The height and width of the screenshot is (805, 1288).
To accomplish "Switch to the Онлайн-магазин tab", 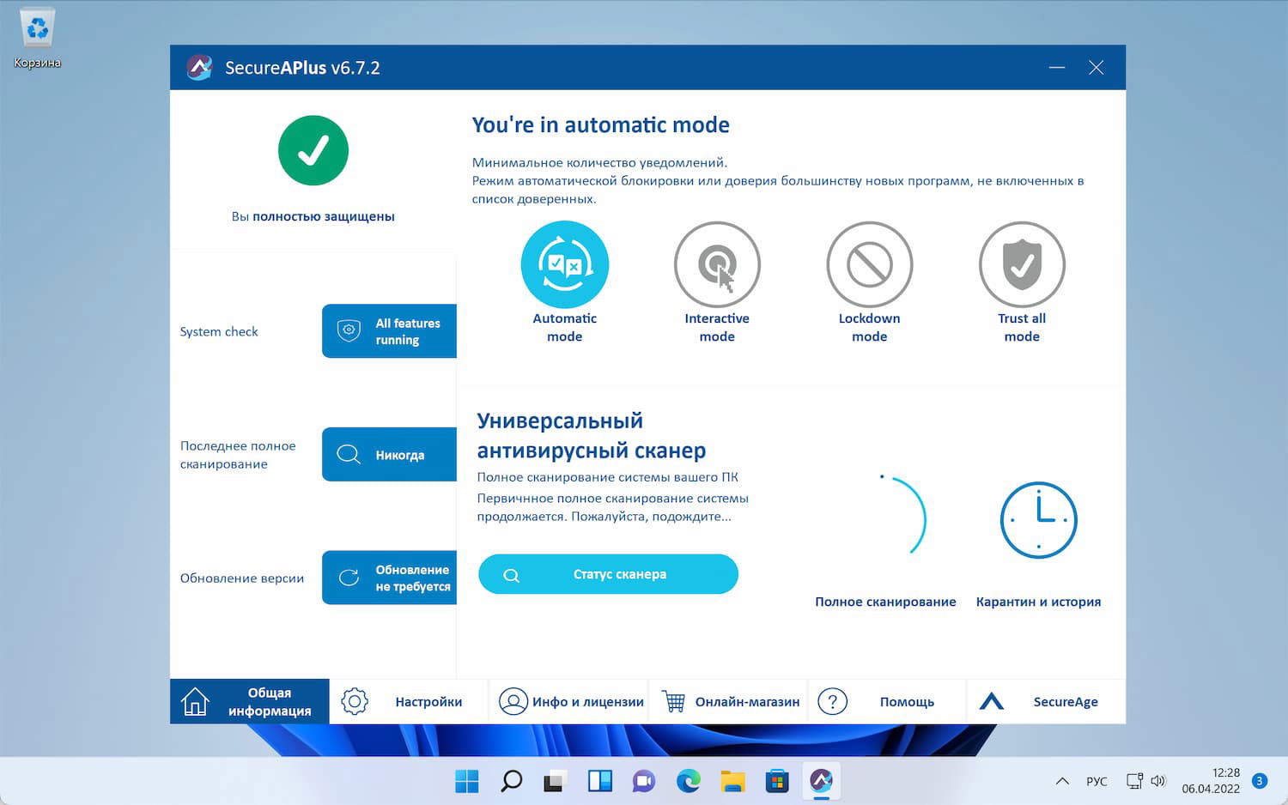I will click(728, 701).
